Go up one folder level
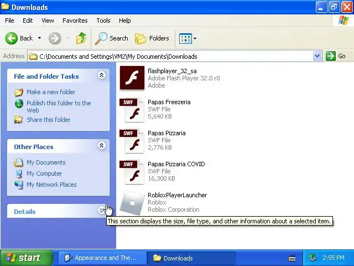 (81, 38)
